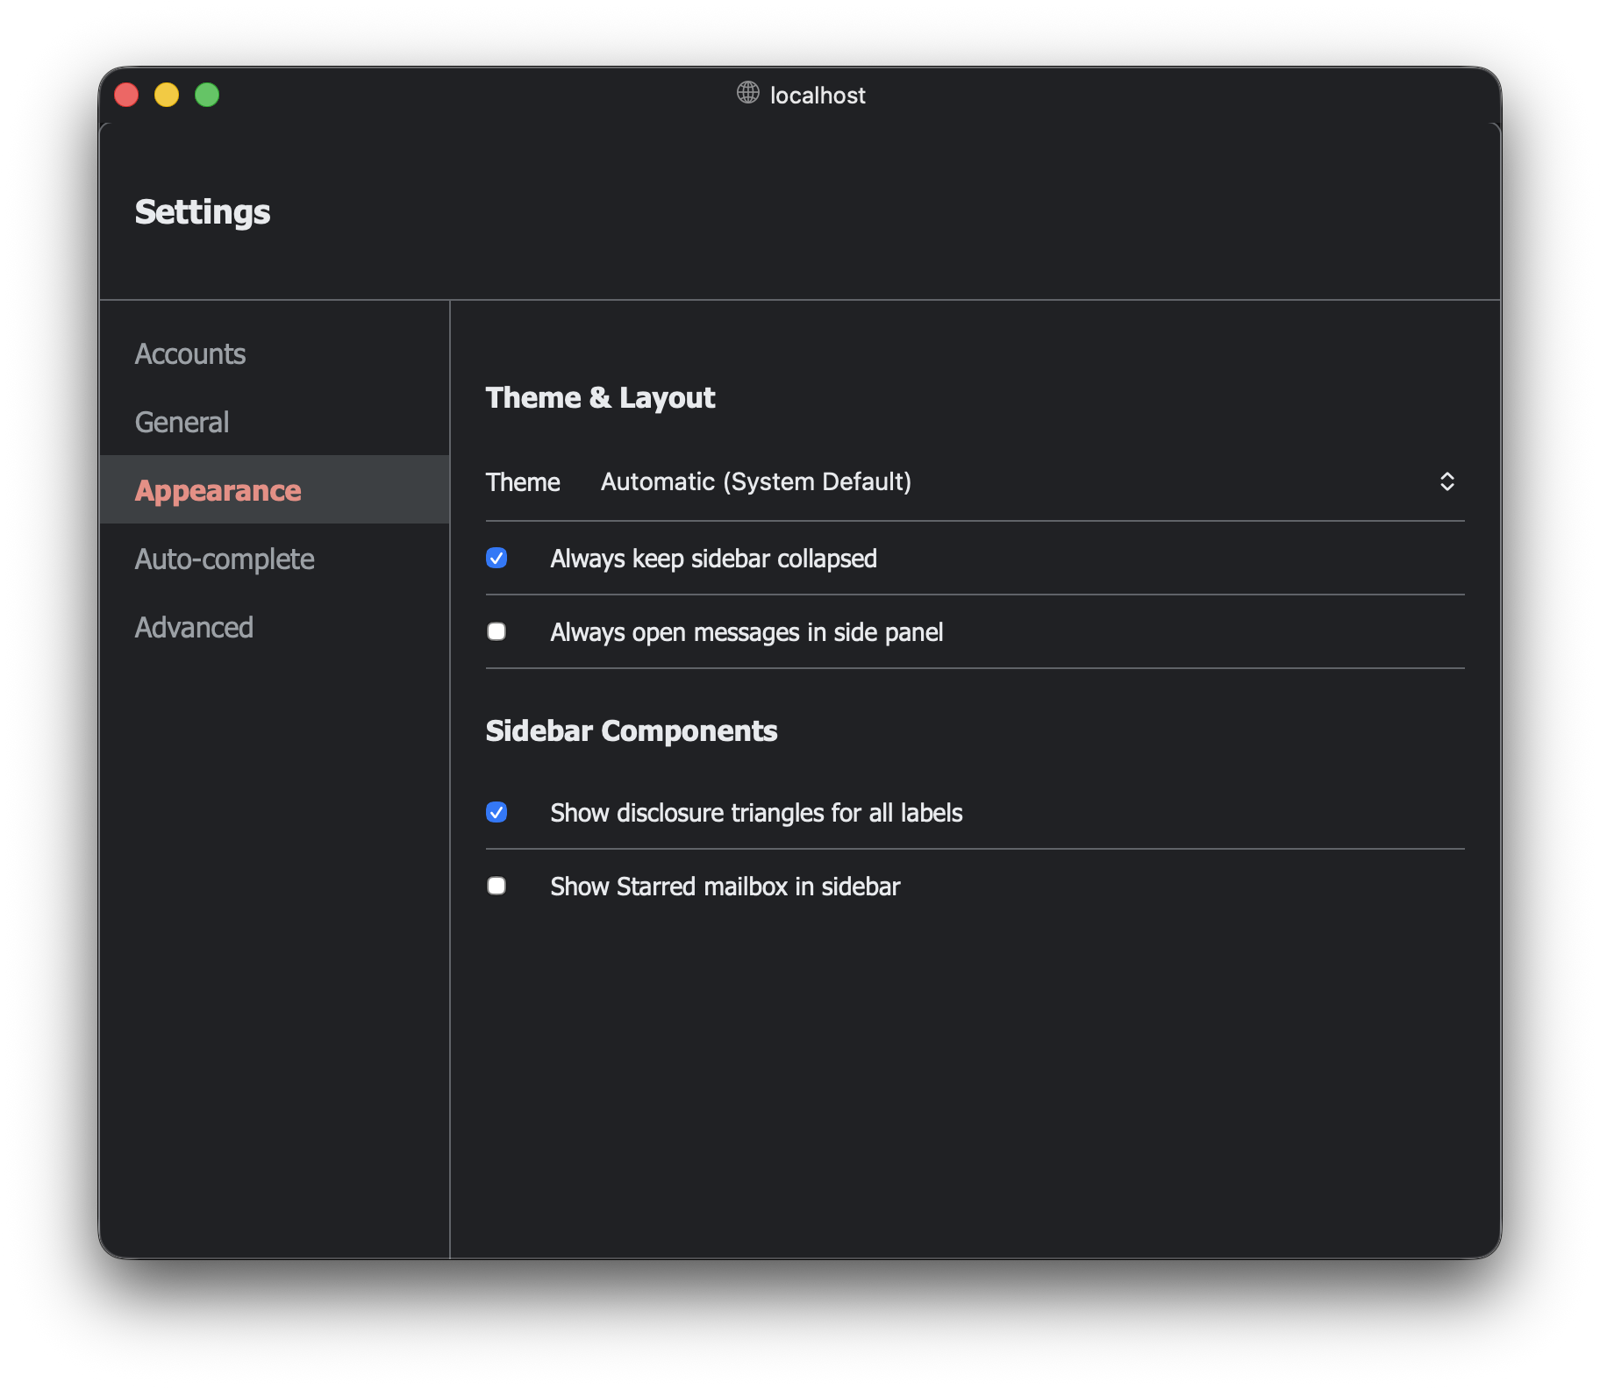The image size is (1600, 1389).
Task: Enable "Always open messages in side panel"
Action: (496, 631)
